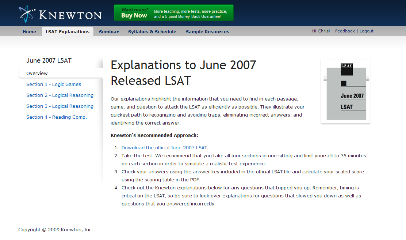Open Section 2 - Logical Reasoning

[60, 95]
